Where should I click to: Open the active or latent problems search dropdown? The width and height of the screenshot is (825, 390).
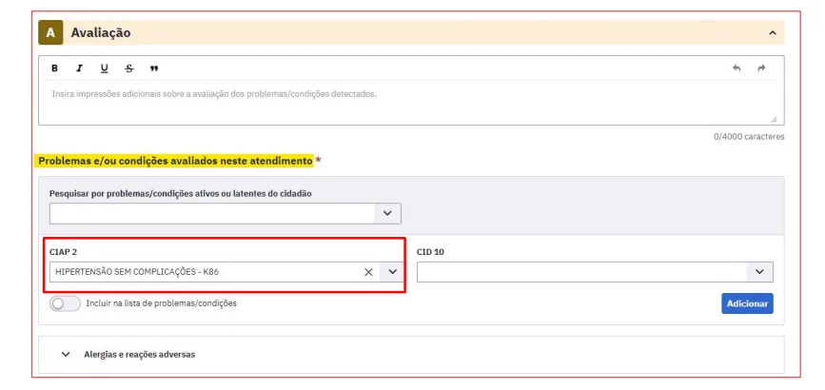point(388,214)
